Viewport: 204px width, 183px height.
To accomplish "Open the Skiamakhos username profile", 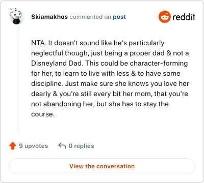I will 49,17.
